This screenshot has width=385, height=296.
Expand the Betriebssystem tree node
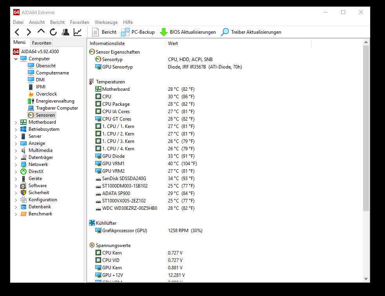[16, 129]
